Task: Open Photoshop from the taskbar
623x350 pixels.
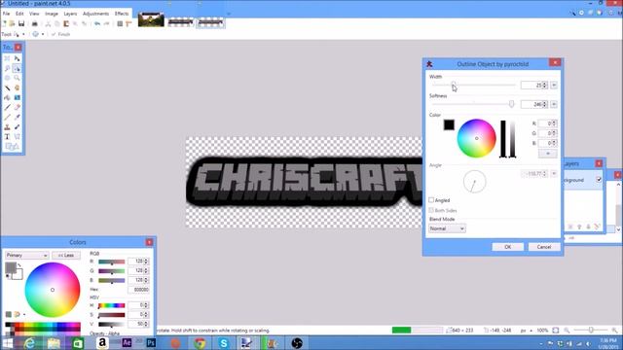Action: [151, 343]
